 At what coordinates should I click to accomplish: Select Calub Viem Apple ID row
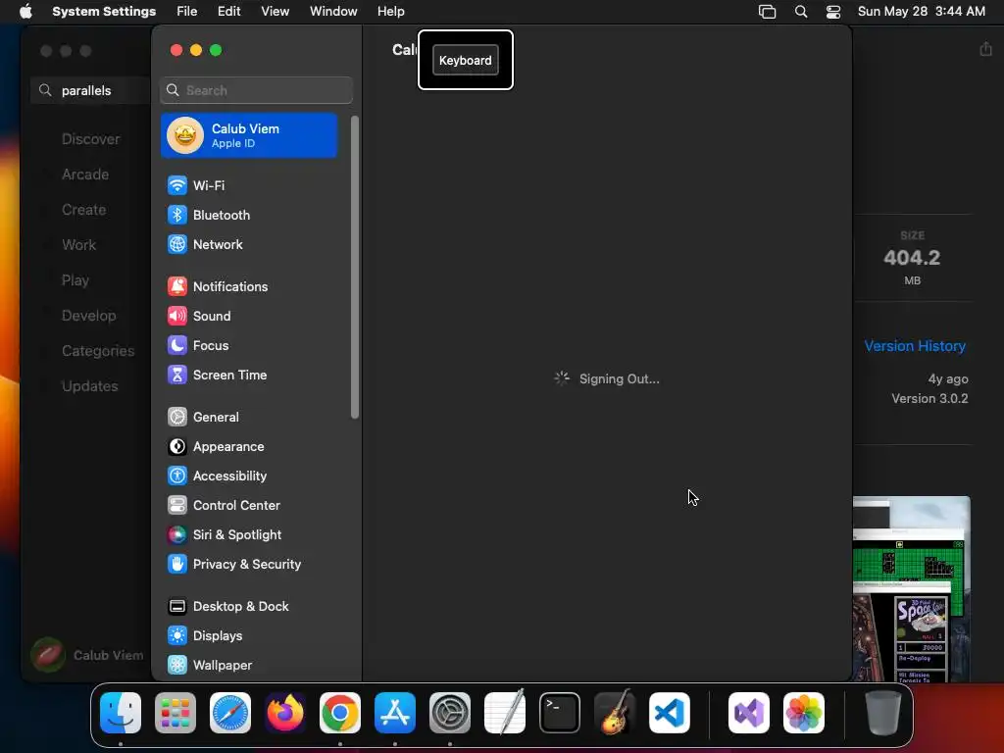pos(249,135)
